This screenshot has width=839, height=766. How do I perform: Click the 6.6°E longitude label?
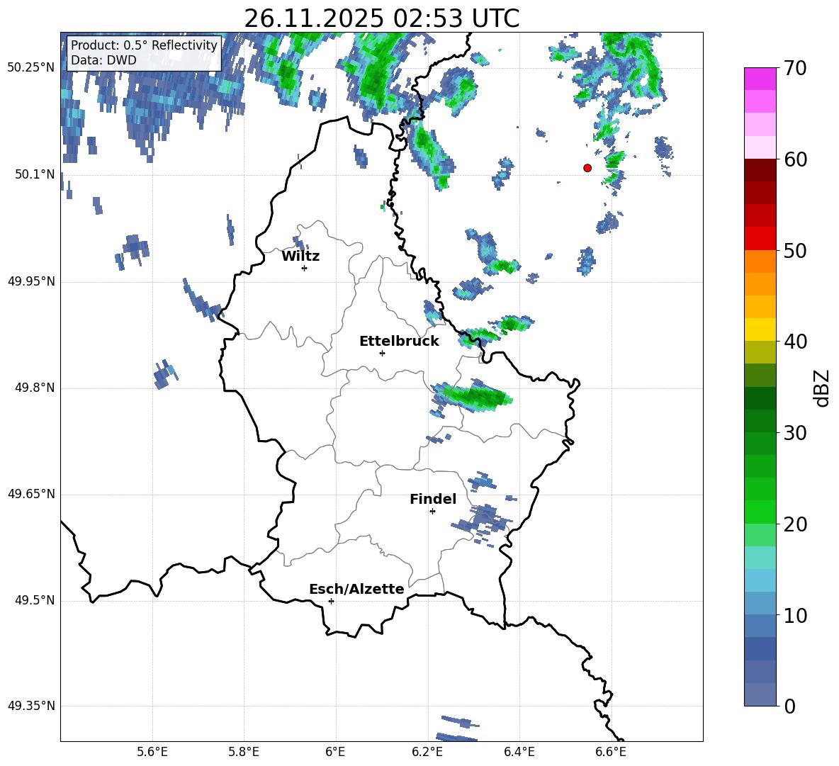[x=611, y=752]
